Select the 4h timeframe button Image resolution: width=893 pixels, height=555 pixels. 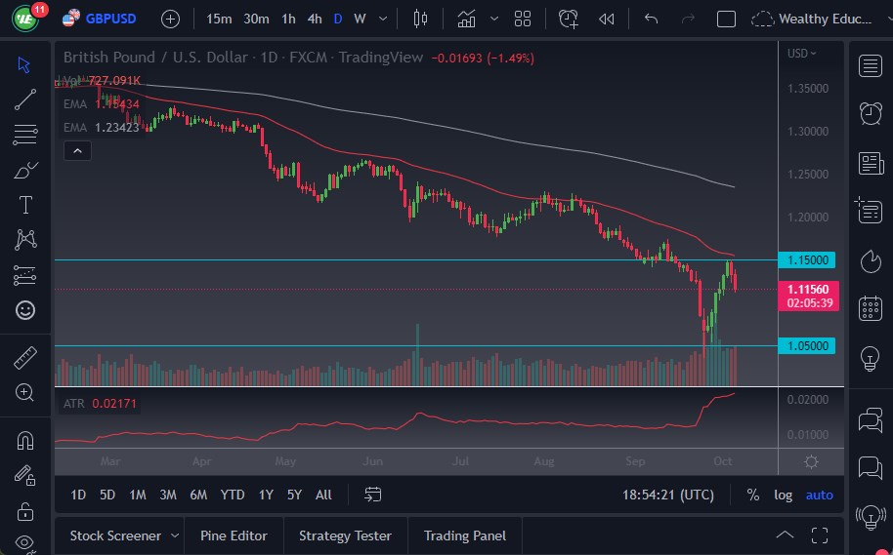pos(314,19)
